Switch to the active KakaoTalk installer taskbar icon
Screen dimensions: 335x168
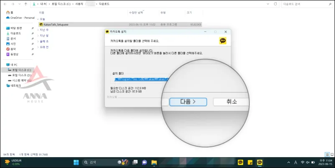click(x=259, y=163)
